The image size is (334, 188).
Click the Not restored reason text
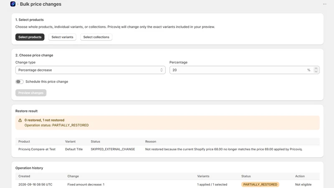pos(224,149)
